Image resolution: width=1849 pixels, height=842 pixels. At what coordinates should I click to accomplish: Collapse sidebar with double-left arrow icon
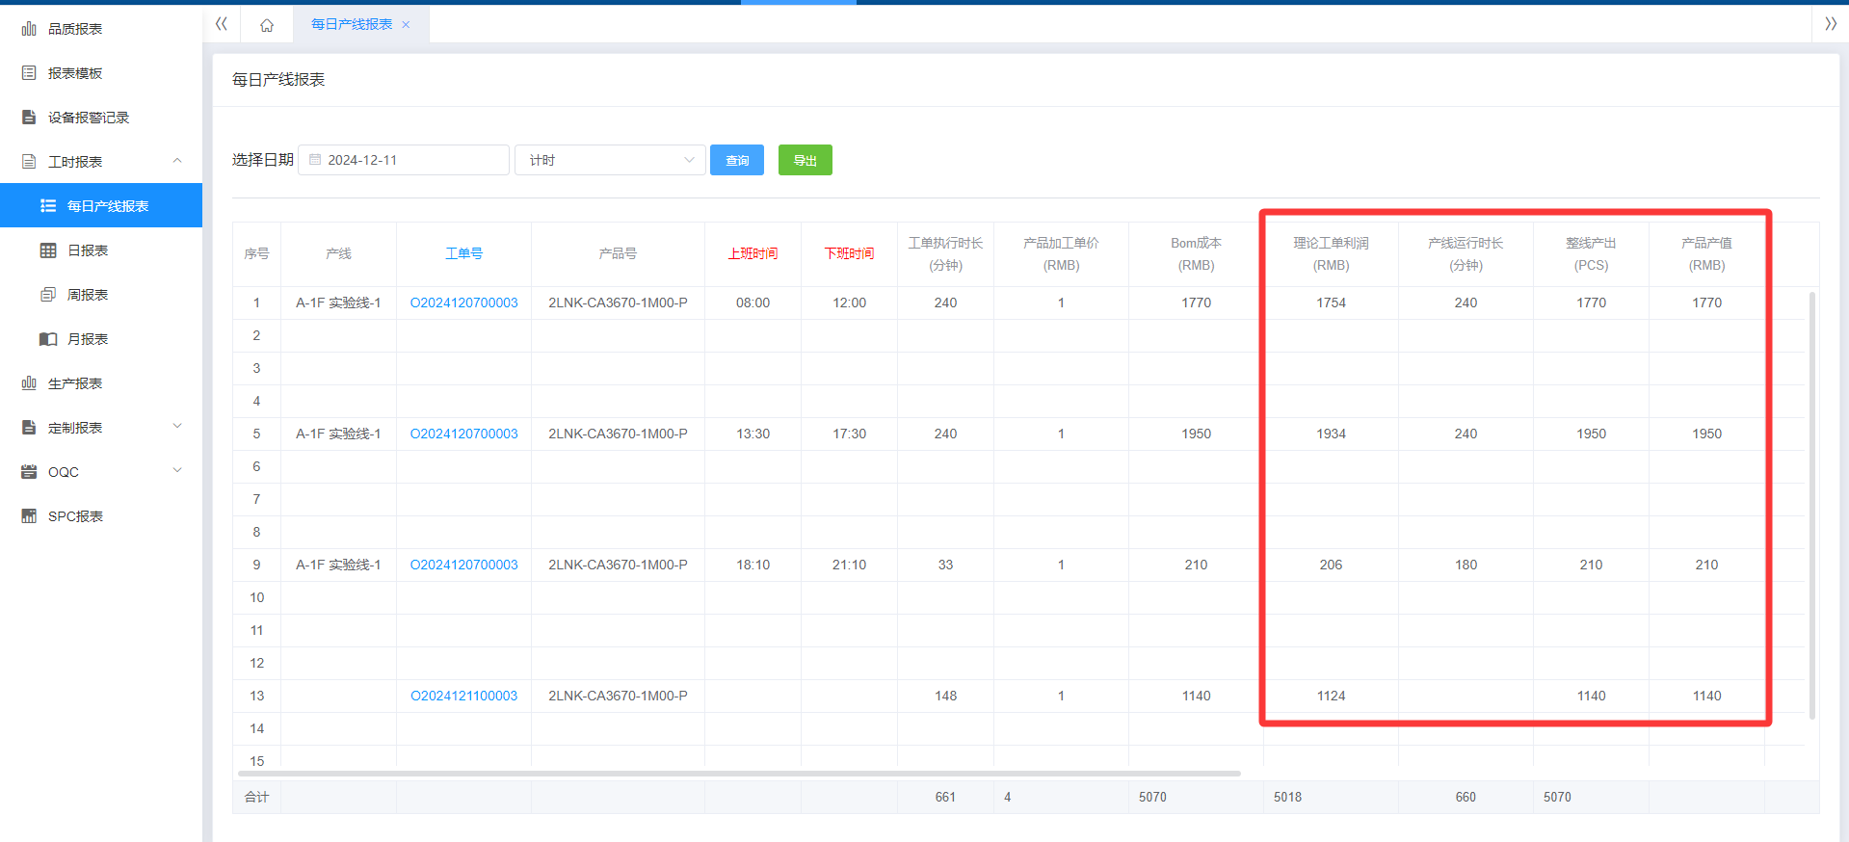(222, 24)
